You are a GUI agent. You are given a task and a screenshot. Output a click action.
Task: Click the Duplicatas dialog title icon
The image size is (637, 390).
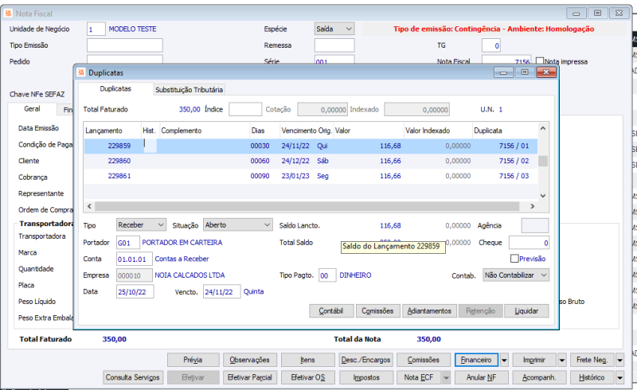(80, 72)
